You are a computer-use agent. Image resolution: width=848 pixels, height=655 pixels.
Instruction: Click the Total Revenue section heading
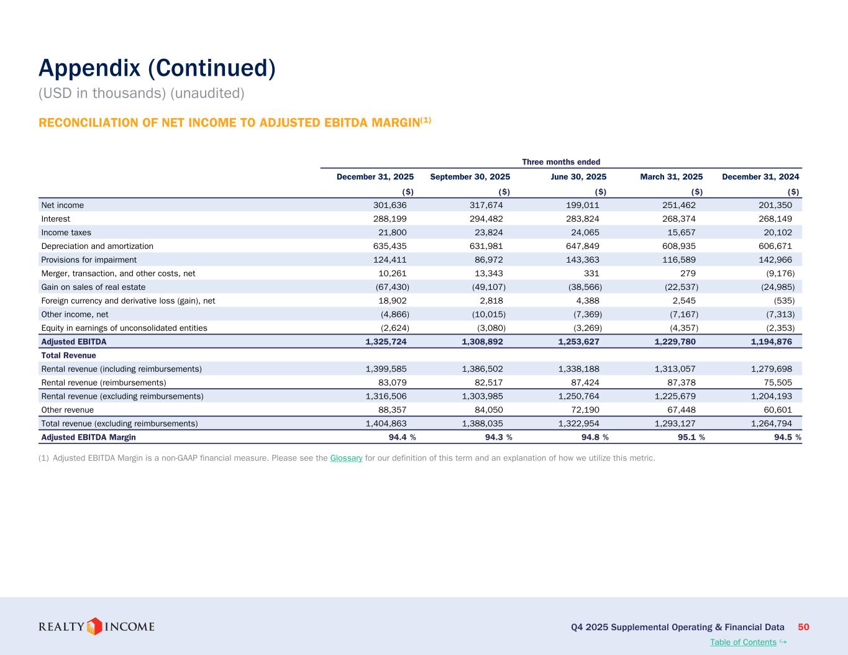tap(68, 356)
